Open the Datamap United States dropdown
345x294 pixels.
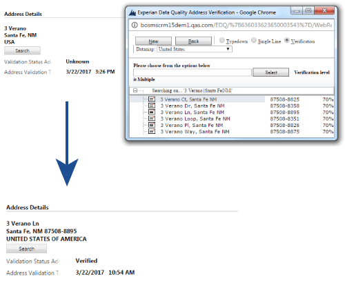tap(195, 49)
